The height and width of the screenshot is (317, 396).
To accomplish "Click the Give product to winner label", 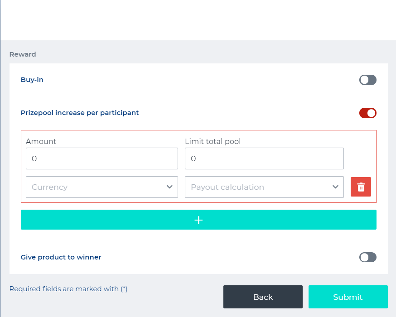I will (x=61, y=257).
